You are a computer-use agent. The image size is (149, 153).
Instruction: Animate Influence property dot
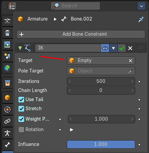click(x=139, y=145)
